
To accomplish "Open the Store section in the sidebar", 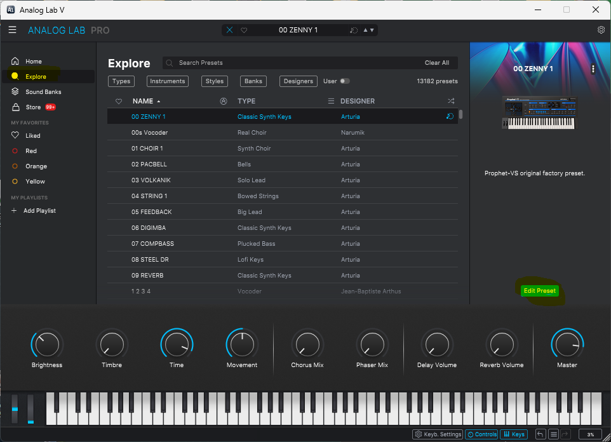I will coord(33,107).
